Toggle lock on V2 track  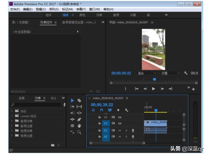tap(99, 117)
